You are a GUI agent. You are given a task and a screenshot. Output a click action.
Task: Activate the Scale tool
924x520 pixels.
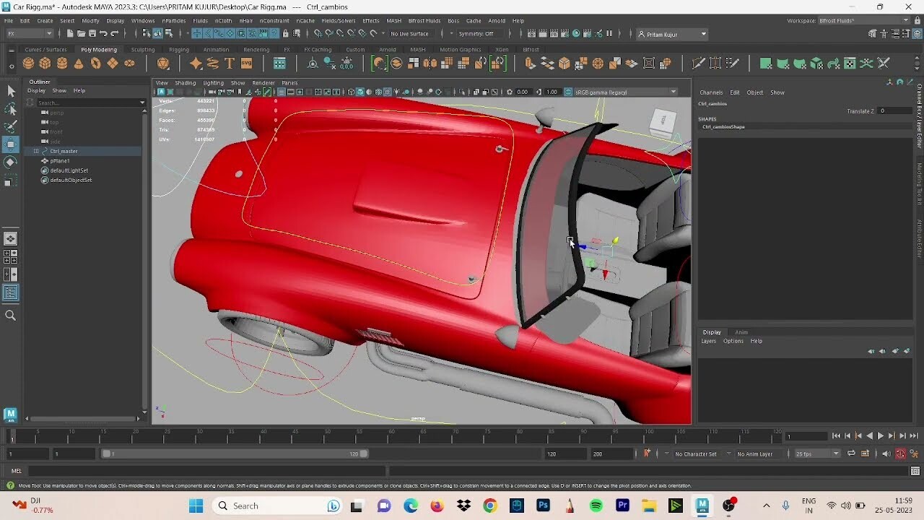click(11, 181)
